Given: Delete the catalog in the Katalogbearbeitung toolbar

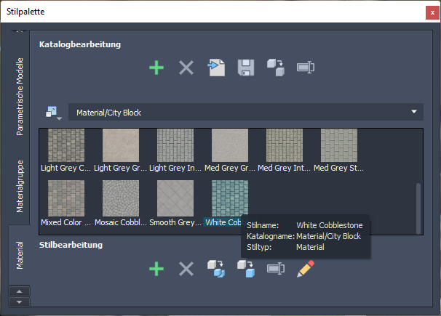Looking at the screenshot, I should [186, 68].
